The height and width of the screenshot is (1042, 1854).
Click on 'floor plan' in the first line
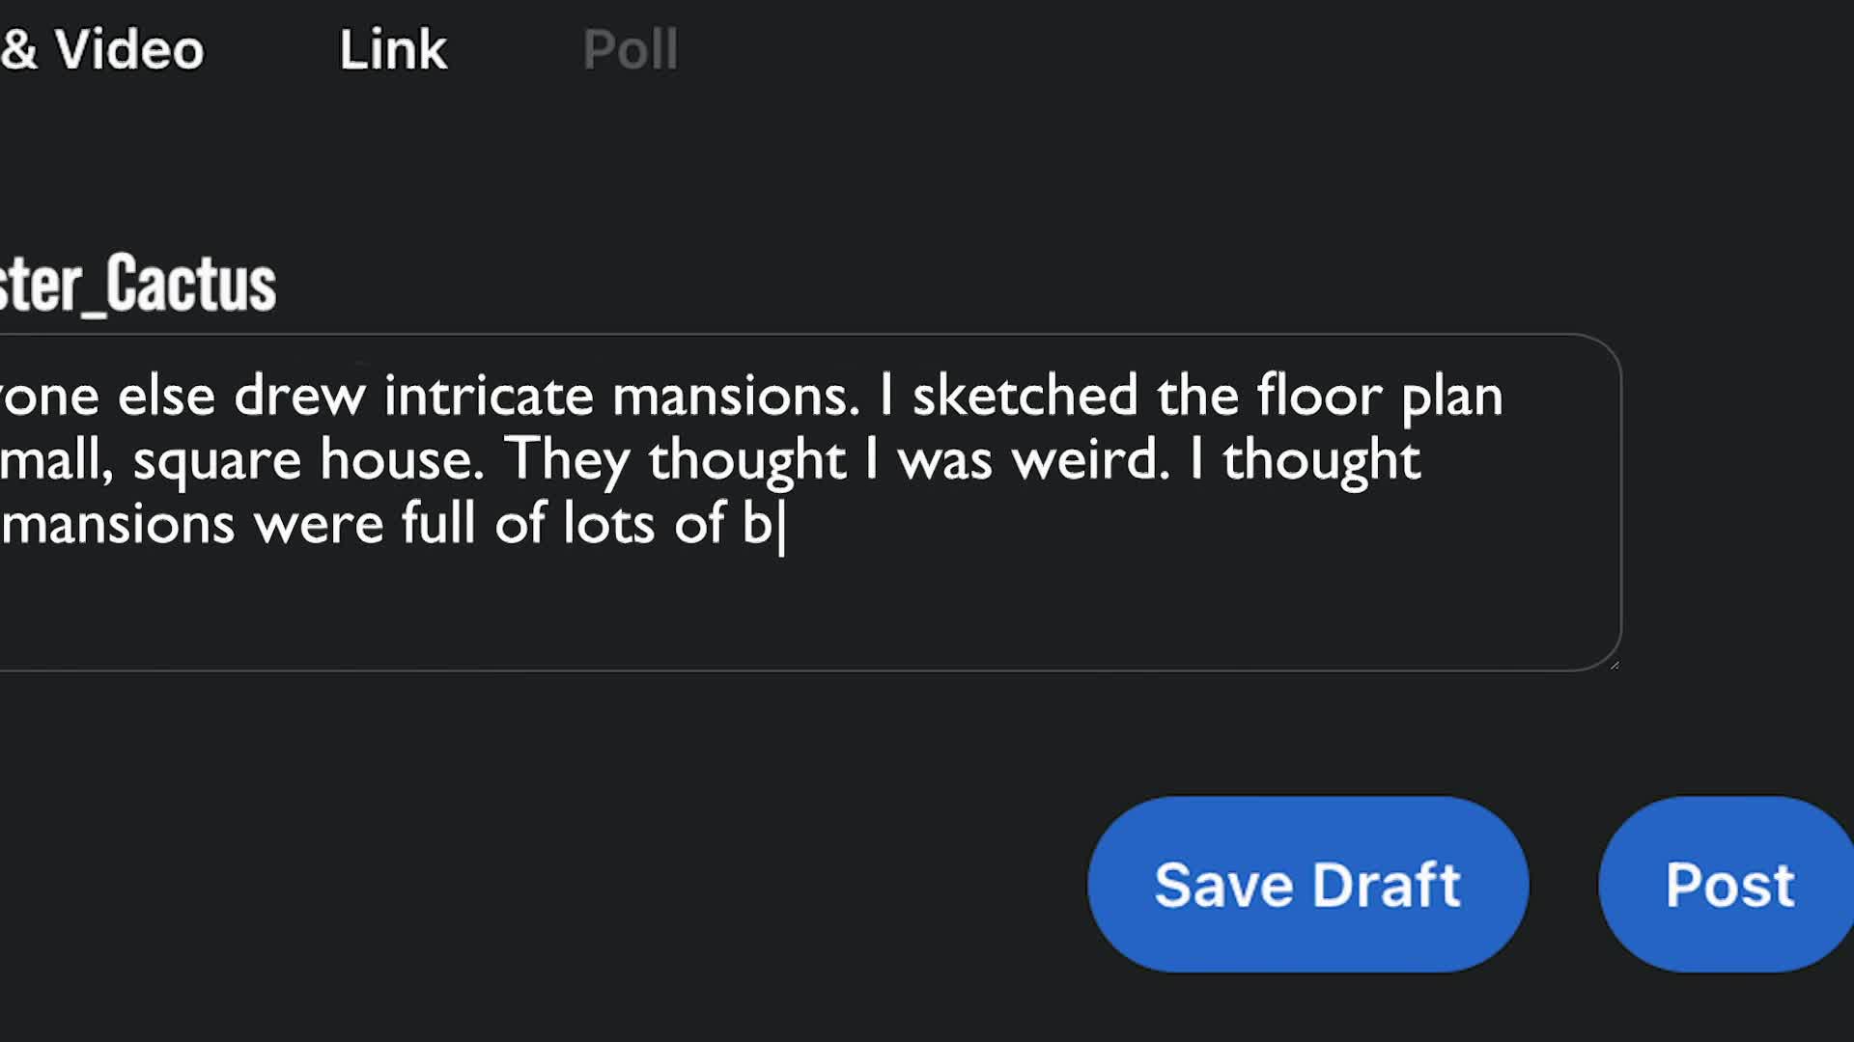pos(1379,396)
